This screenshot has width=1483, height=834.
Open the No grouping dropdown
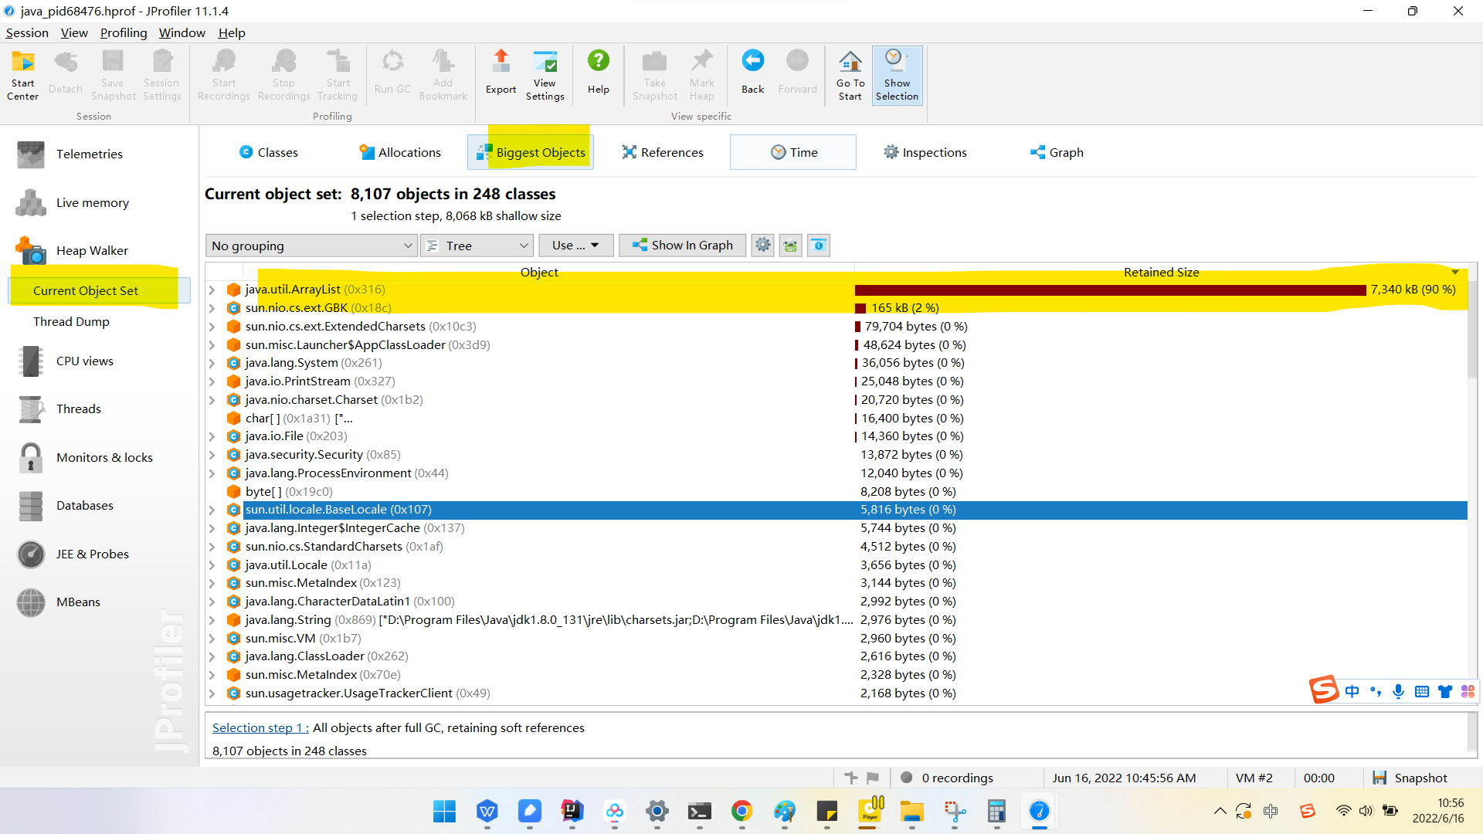point(311,246)
